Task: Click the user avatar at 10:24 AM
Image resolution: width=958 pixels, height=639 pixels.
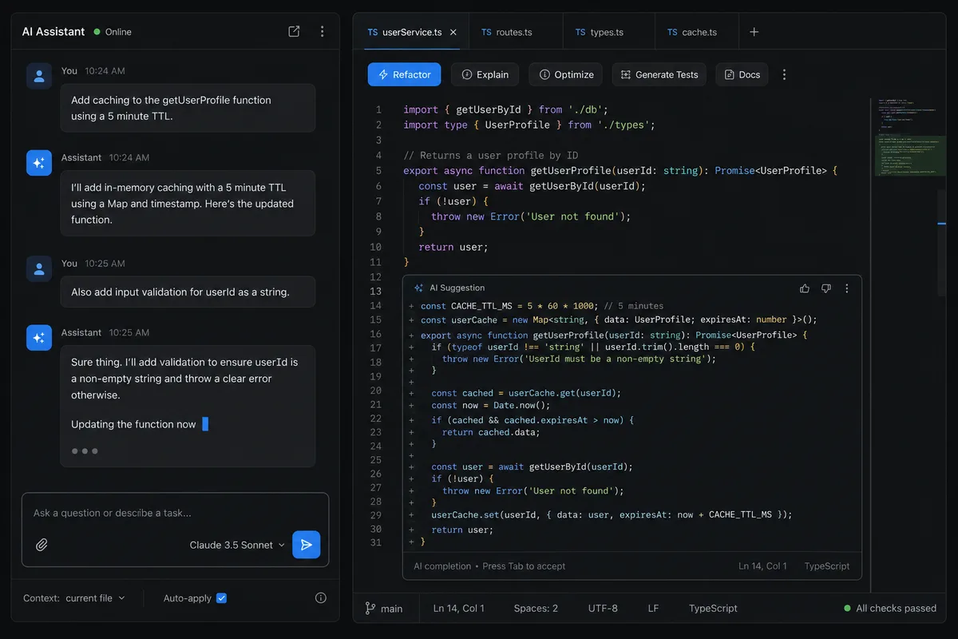Action: [39, 77]
